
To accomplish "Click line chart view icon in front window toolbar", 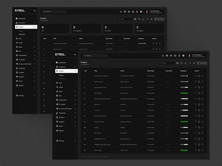I will [x=186, y=63].
